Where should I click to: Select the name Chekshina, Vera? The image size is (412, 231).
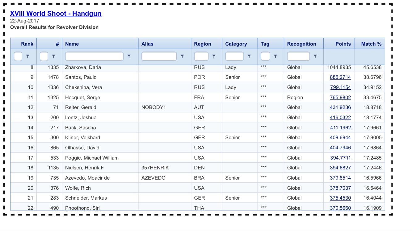84,87
